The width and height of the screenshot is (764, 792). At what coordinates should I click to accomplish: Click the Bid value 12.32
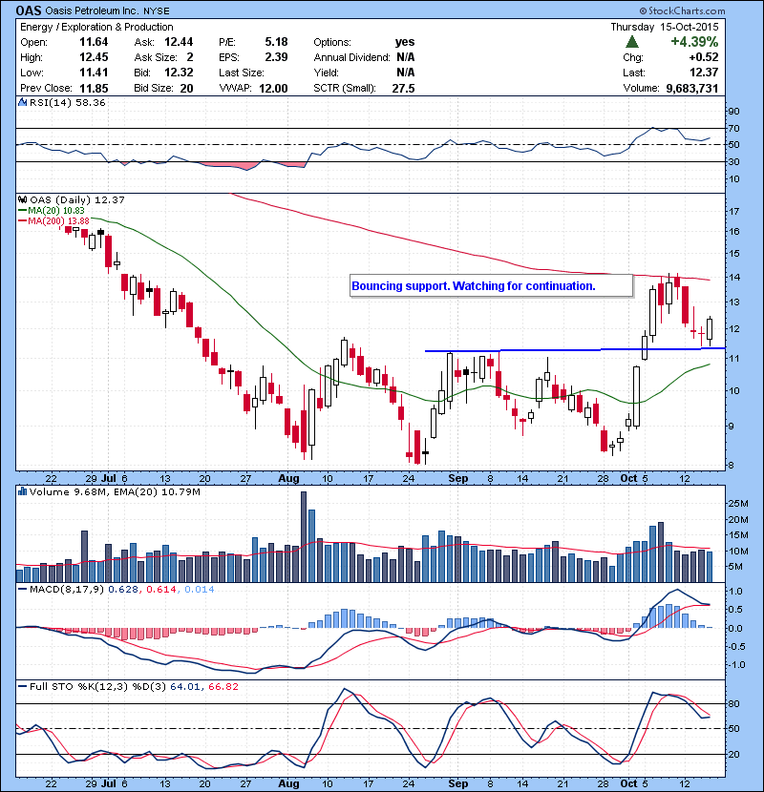[x=179, y=73]
